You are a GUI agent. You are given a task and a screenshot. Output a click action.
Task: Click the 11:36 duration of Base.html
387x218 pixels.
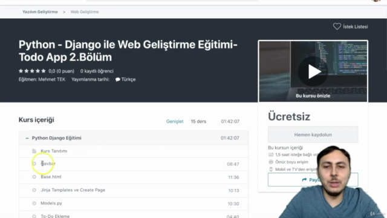(233, 177)
